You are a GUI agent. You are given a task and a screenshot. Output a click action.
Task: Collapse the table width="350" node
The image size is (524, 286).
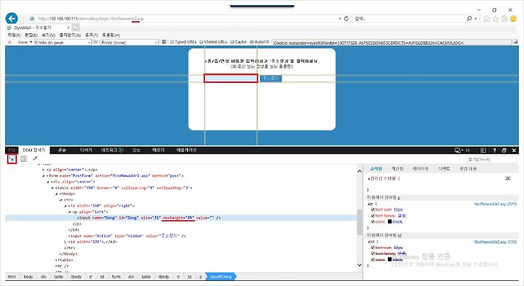click(x=52, y=188)
